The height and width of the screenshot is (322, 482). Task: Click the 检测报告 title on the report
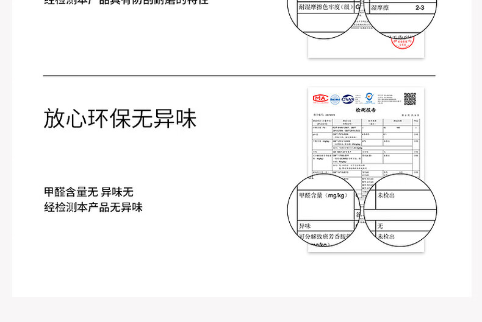[x=366, y=110]
